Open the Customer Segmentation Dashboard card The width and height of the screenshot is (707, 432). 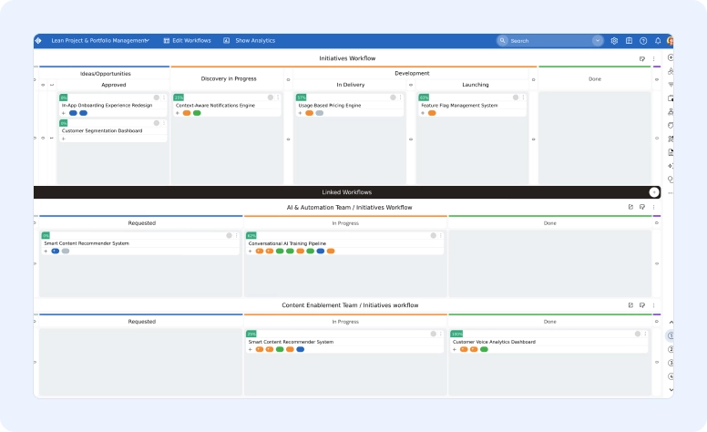coord(101,130)
